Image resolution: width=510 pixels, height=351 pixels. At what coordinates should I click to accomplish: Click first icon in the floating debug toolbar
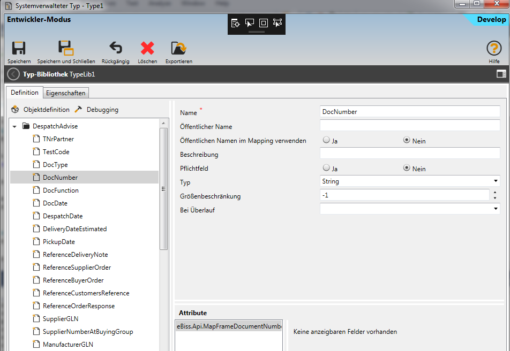235,23
